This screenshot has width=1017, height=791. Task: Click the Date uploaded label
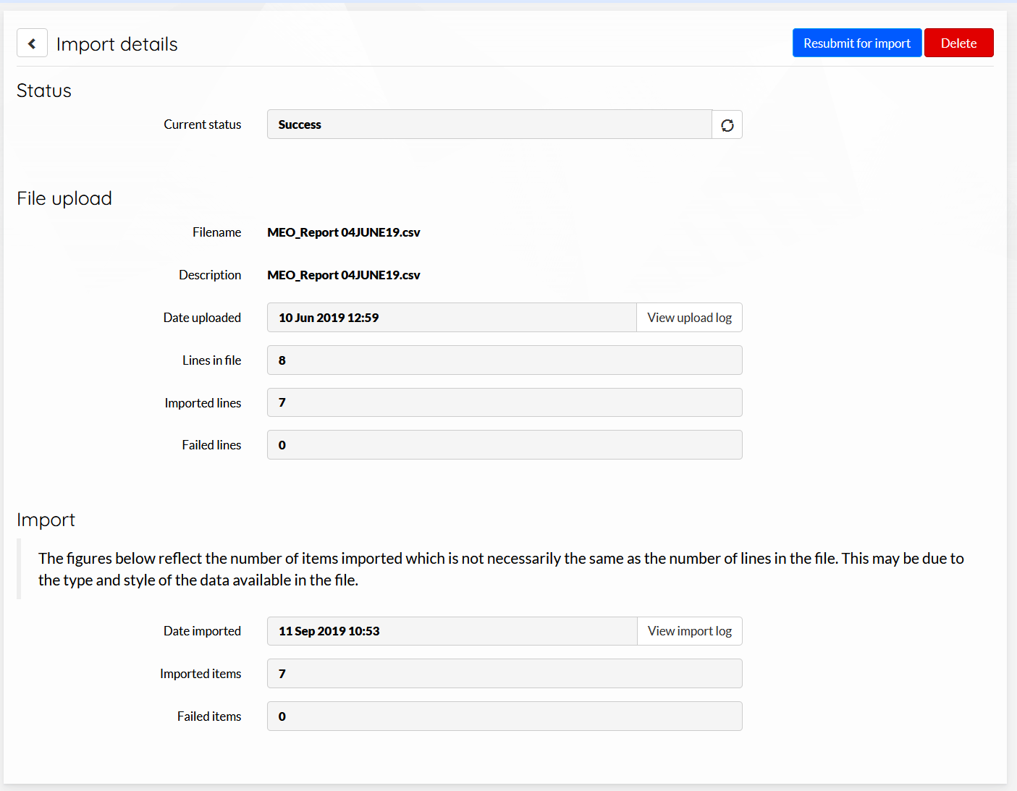coord(202,318)
